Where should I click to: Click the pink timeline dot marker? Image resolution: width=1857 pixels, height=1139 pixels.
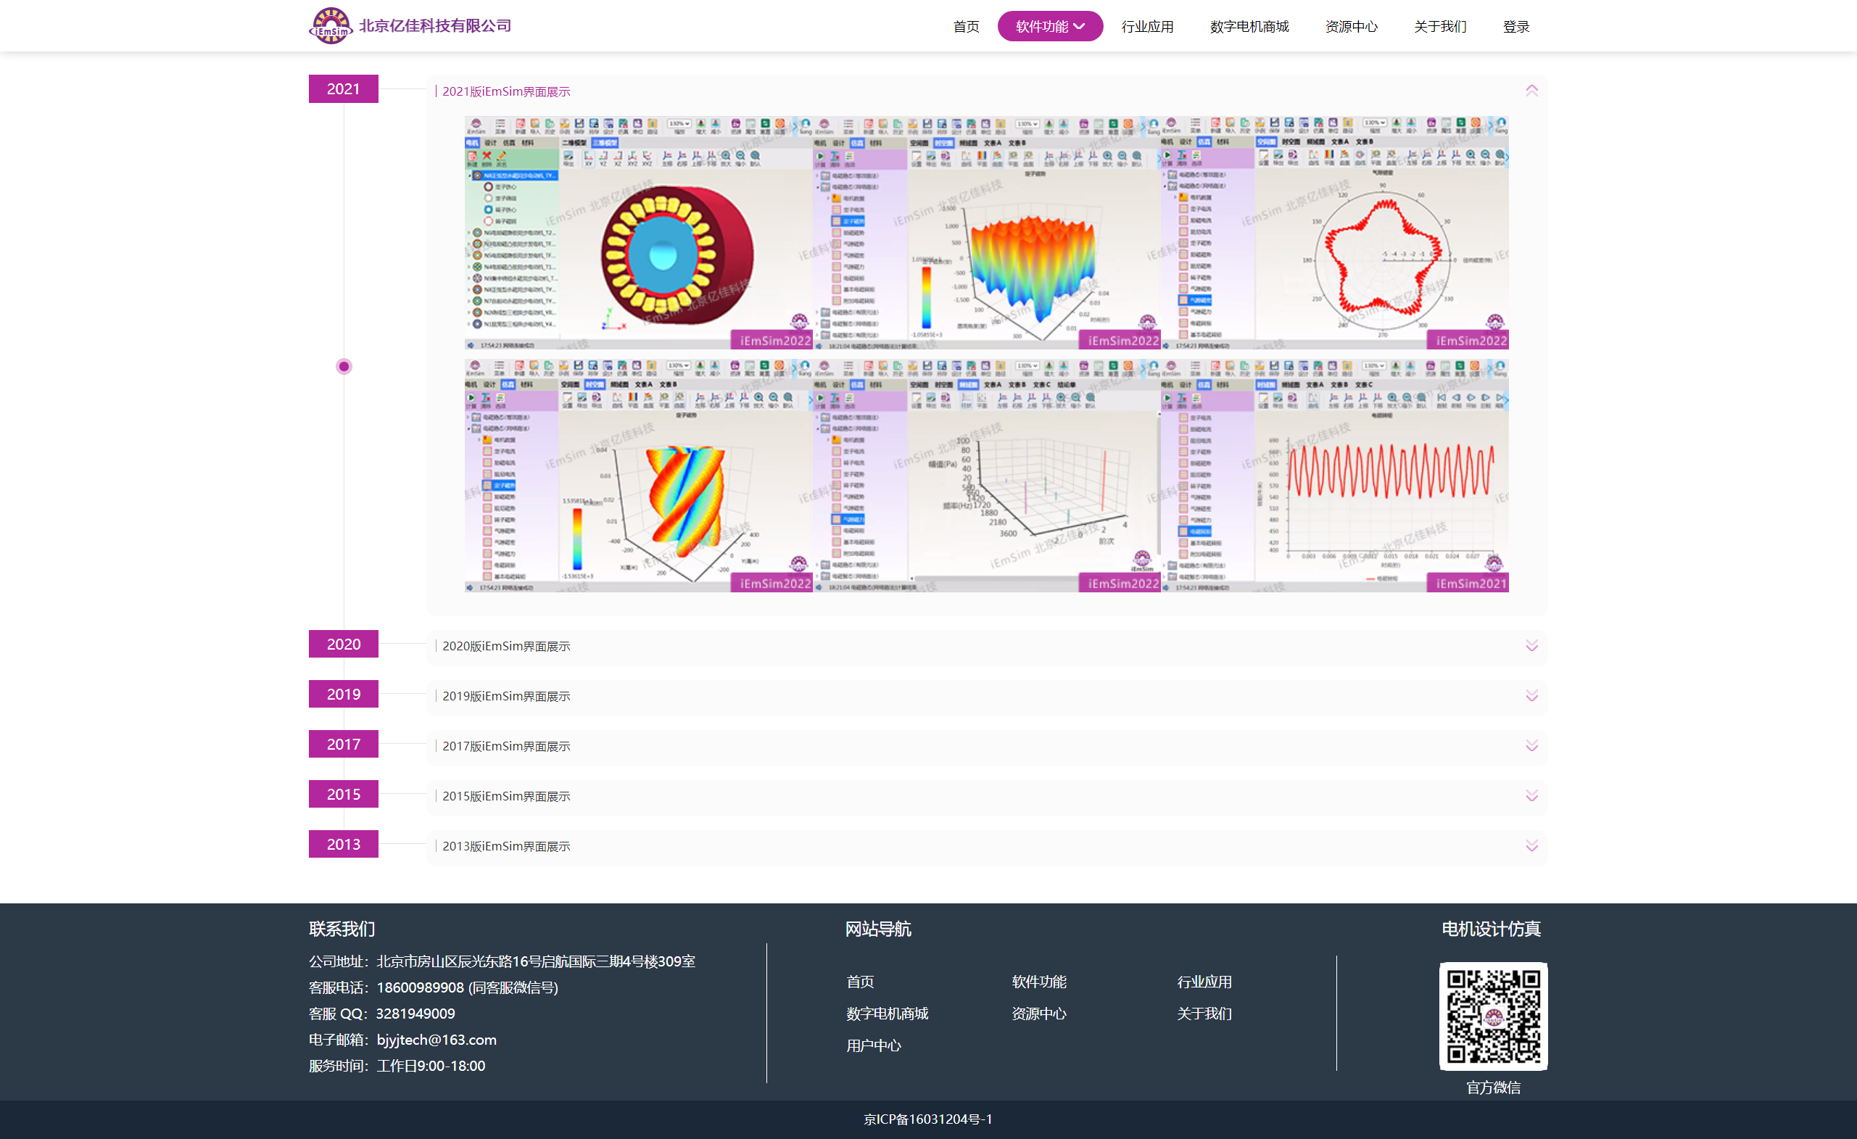pos(344,366)
